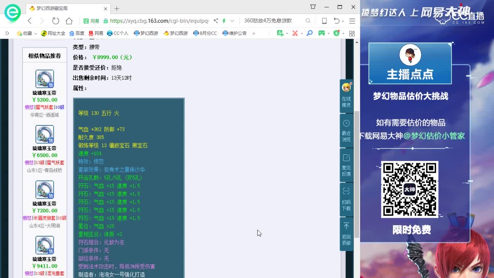Screen dimensions: 494x278
Task: Click the blue magnifier find icon
Action: pos(309,33)
